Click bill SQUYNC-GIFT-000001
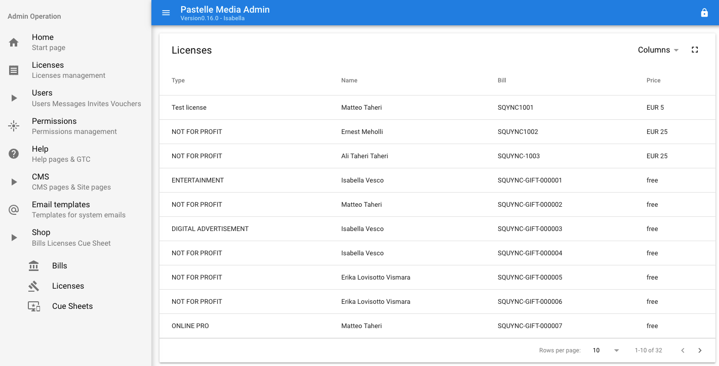The width and height of the screenshot is (719, 366). click(x=530, y=180)
